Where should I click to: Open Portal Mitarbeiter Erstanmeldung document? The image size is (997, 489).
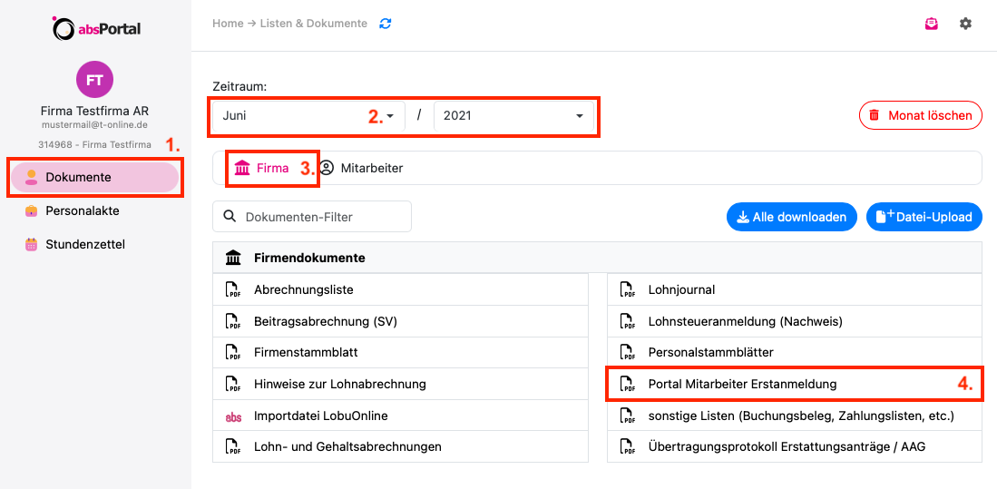[x=795, y=384]
